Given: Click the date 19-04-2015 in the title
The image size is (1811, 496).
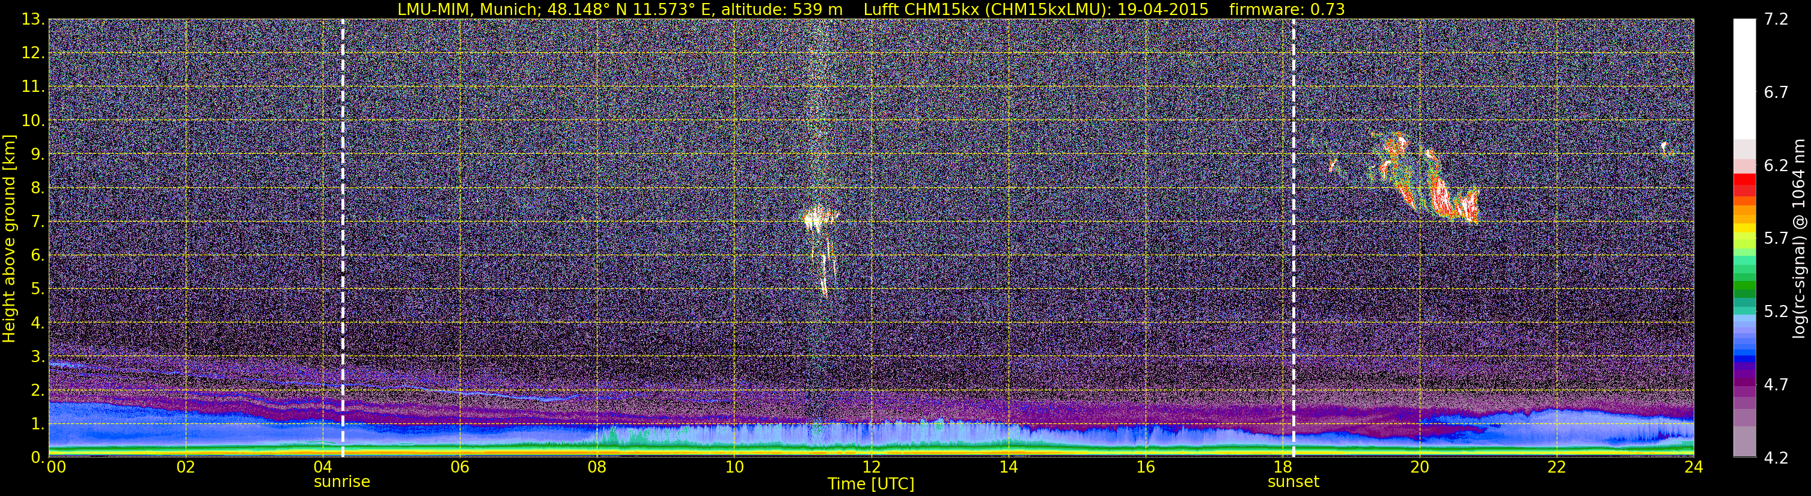Looking at the screenshot, I should tap(1163, 9).
